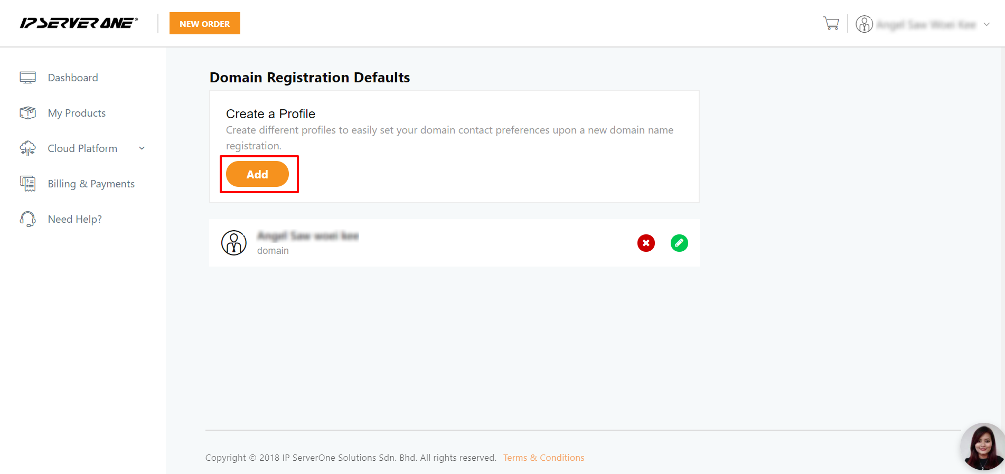Click the IP ServerOne logo

pyautogui.click(x=79, y=23)
